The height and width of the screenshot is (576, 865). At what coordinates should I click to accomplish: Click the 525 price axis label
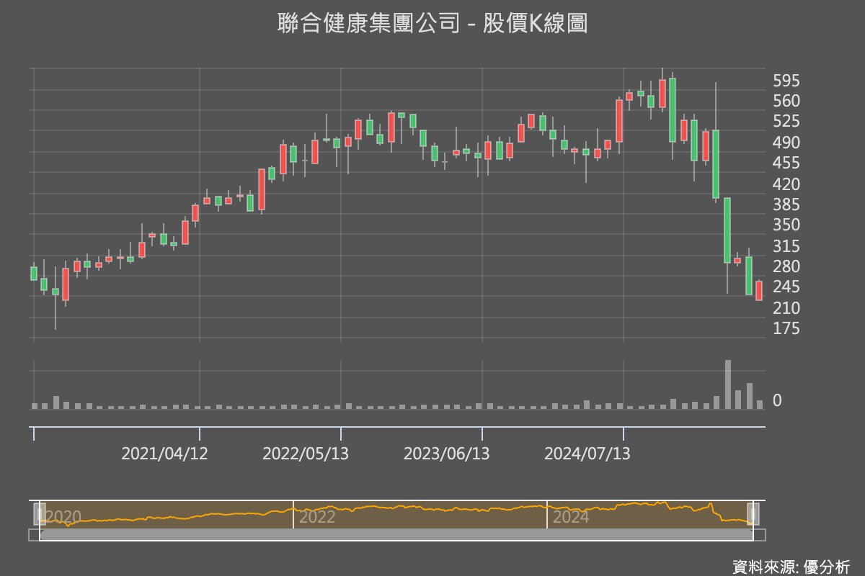click(x=786, y=121)
